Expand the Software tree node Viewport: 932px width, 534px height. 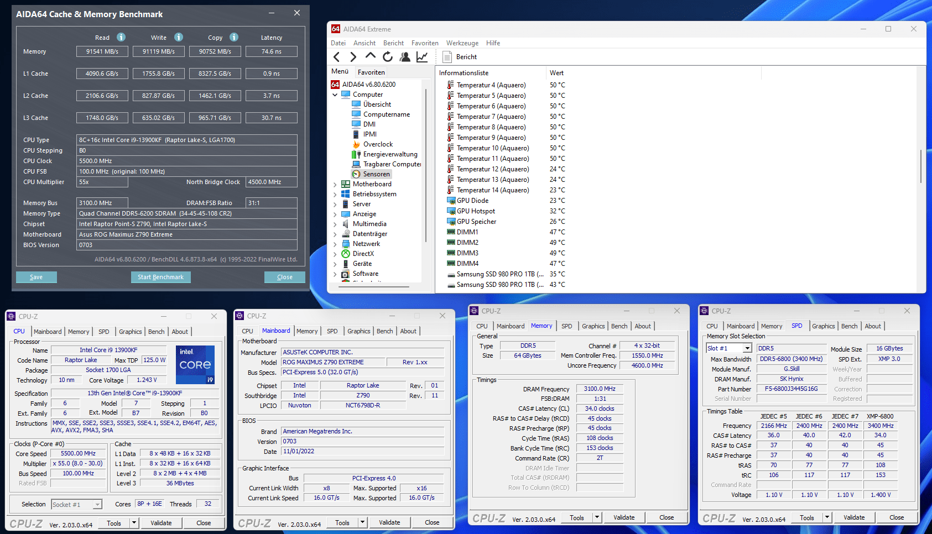click(335, 274)
